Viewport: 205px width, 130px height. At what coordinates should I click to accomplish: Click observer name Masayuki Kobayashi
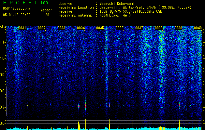[117, 4]
